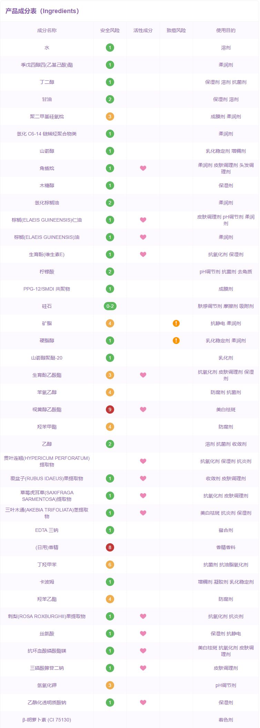Click the orange badge 3 for 聚二甲基硅氧烷
The height and width of the screenshot is (728, 260).
(x=110, y=117)
